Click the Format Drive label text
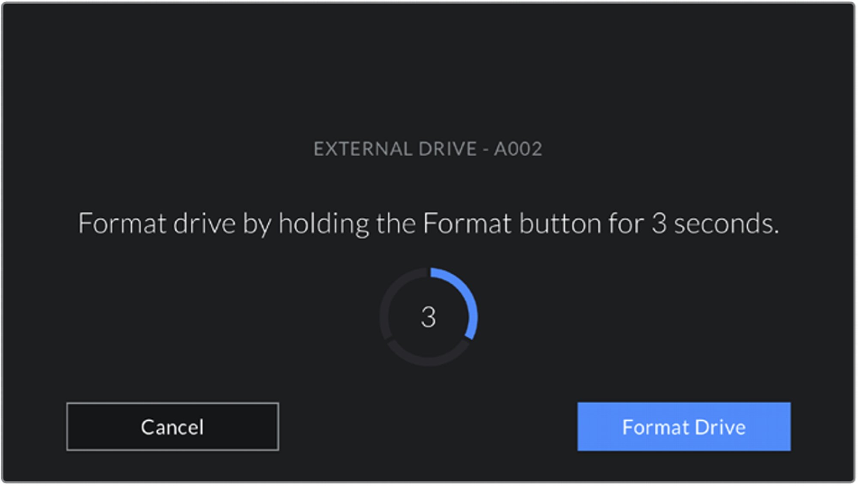 684,427
